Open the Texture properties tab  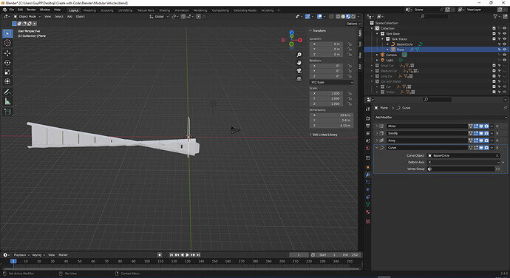(x=367, y=221)
